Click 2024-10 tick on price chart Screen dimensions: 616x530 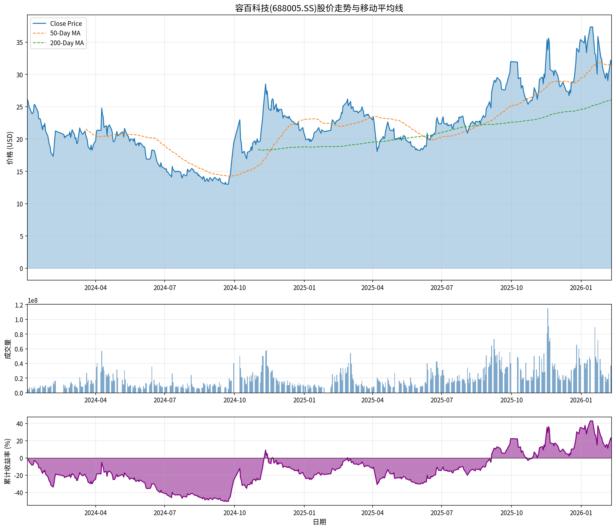click(x=234, y=288)
